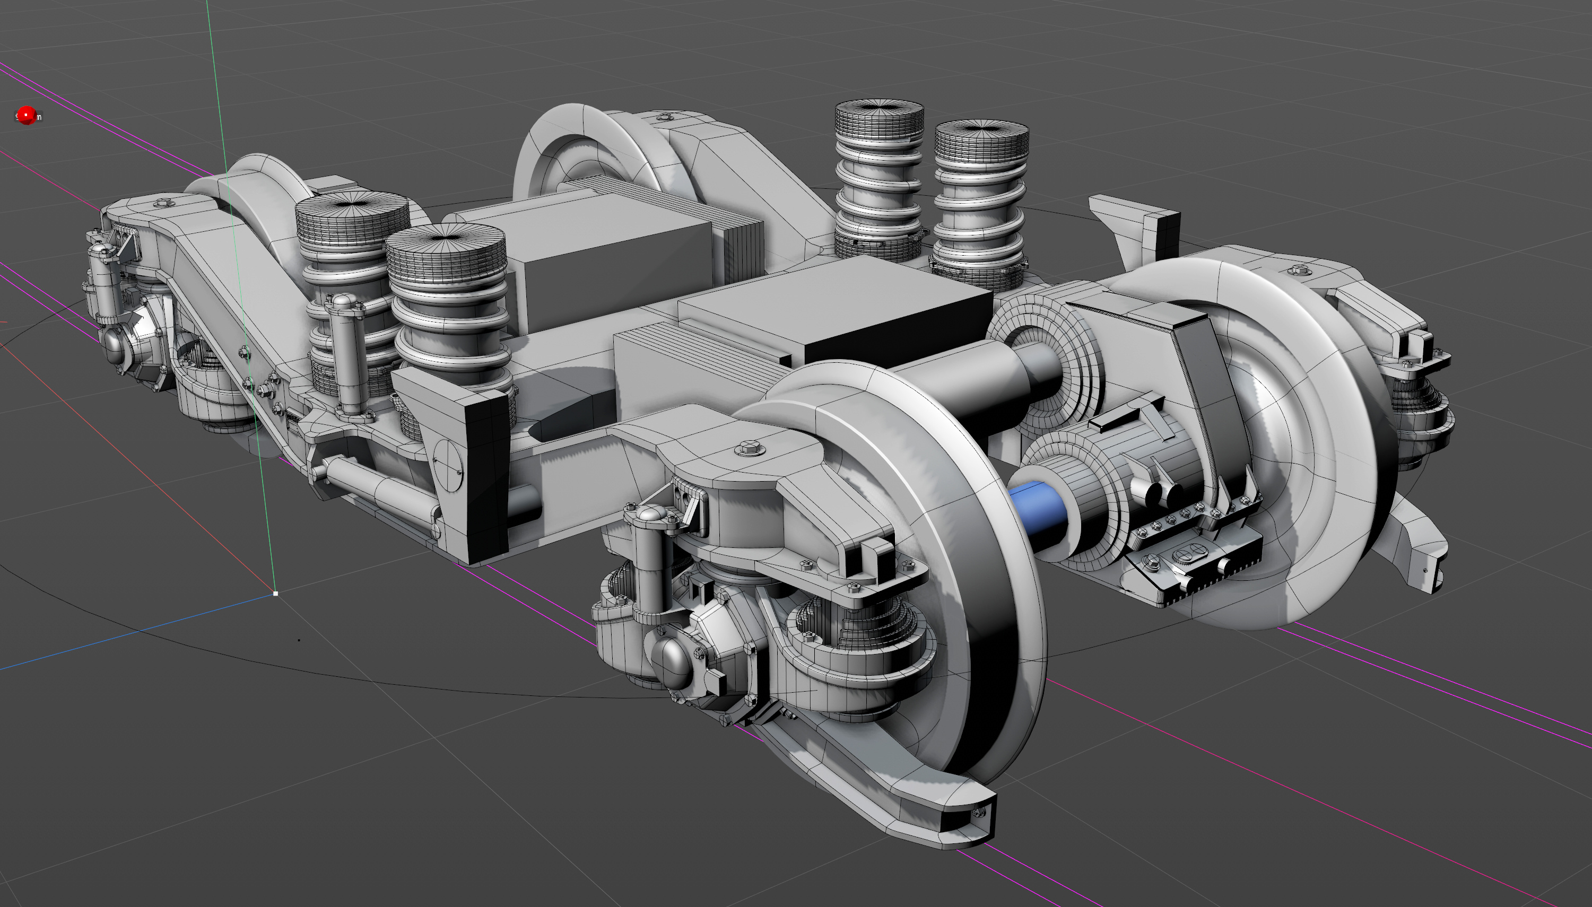Screen dimensions: 1592x907
Task: Click the round disc on side bracket
Action: [x=448, y=465]
